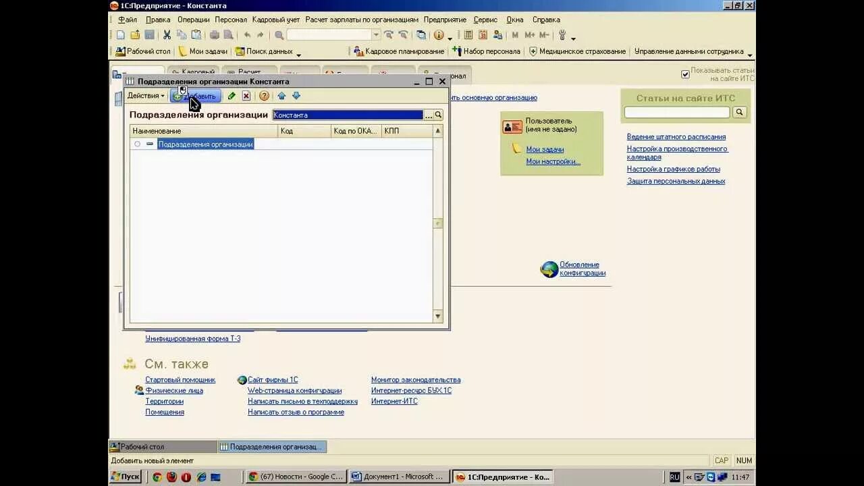Click the ellipsis select button of organization field
Image resolution: width=864 pixels, height=486 pixels.
pos(429,115)
